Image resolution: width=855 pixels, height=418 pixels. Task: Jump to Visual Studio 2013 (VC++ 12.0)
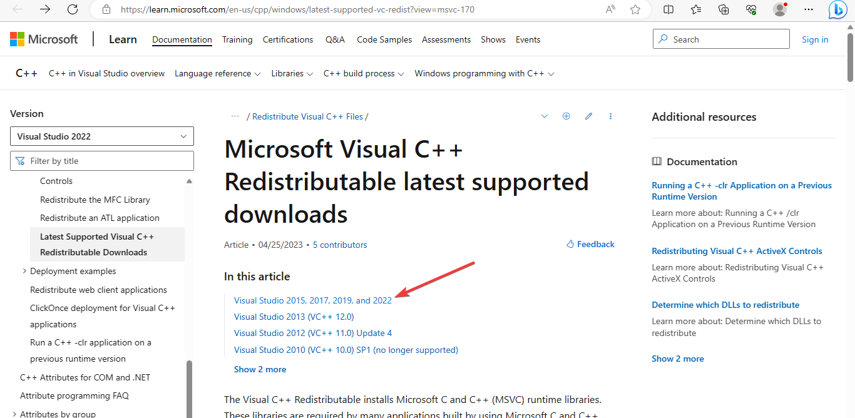coord(294,317)
